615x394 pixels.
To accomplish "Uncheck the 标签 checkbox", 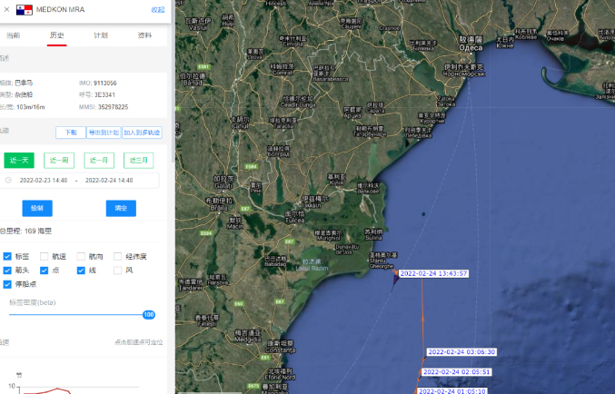I will [8, 257].
